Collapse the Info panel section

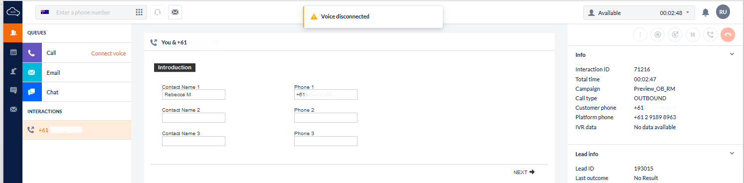click(x=732, y=54)
